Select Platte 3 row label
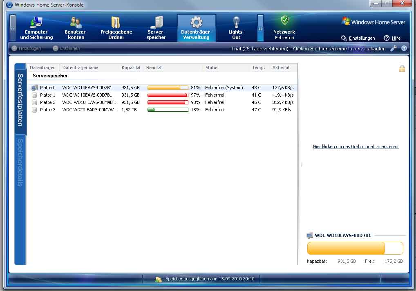Screen dimensions: 416x291 pyautogui.click(x=47, y=110)
